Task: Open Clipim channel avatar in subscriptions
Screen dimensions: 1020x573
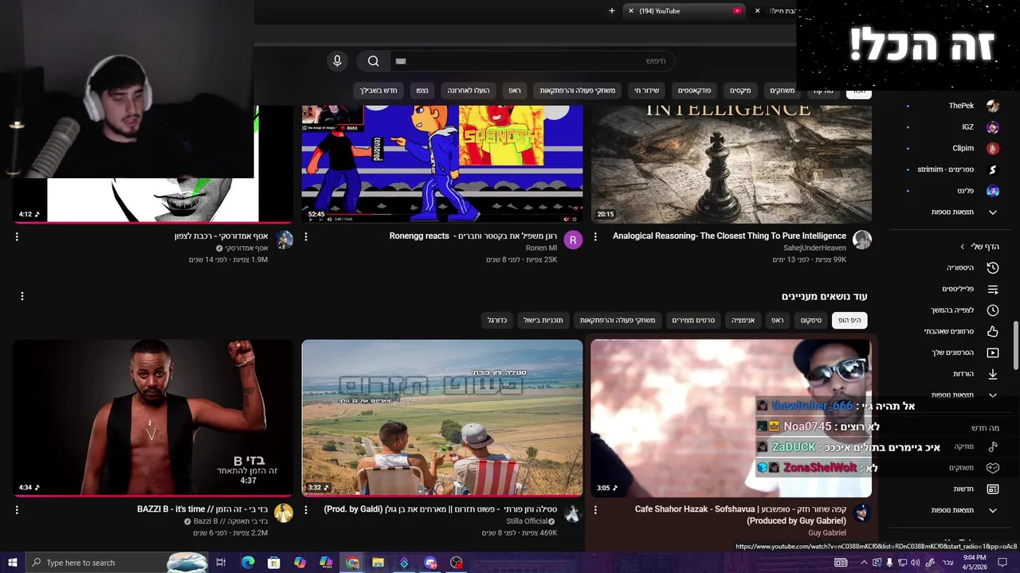Action: (x=993, y=148)
